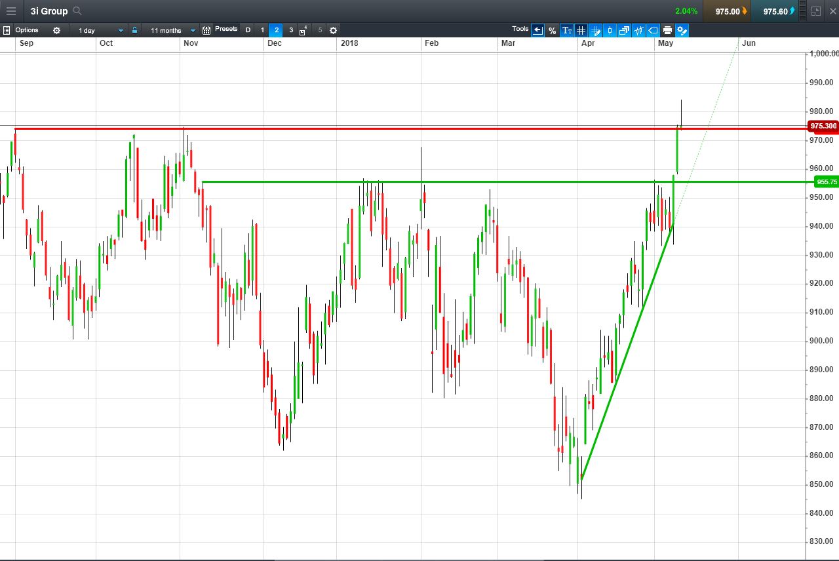Viewport: 839px width, 561px height.
Task: Toggle chart gridlines
Action: point(581,30)
